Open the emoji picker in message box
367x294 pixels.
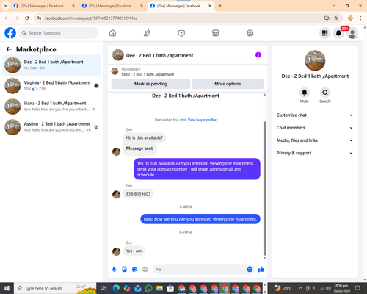(250, 270)
